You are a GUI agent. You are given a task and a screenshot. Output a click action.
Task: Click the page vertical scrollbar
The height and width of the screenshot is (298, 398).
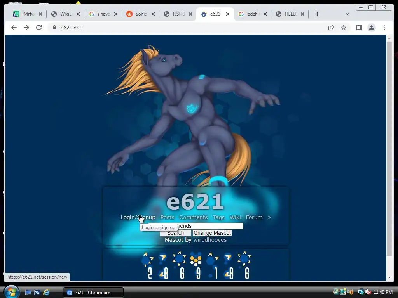tap(389, 149)
